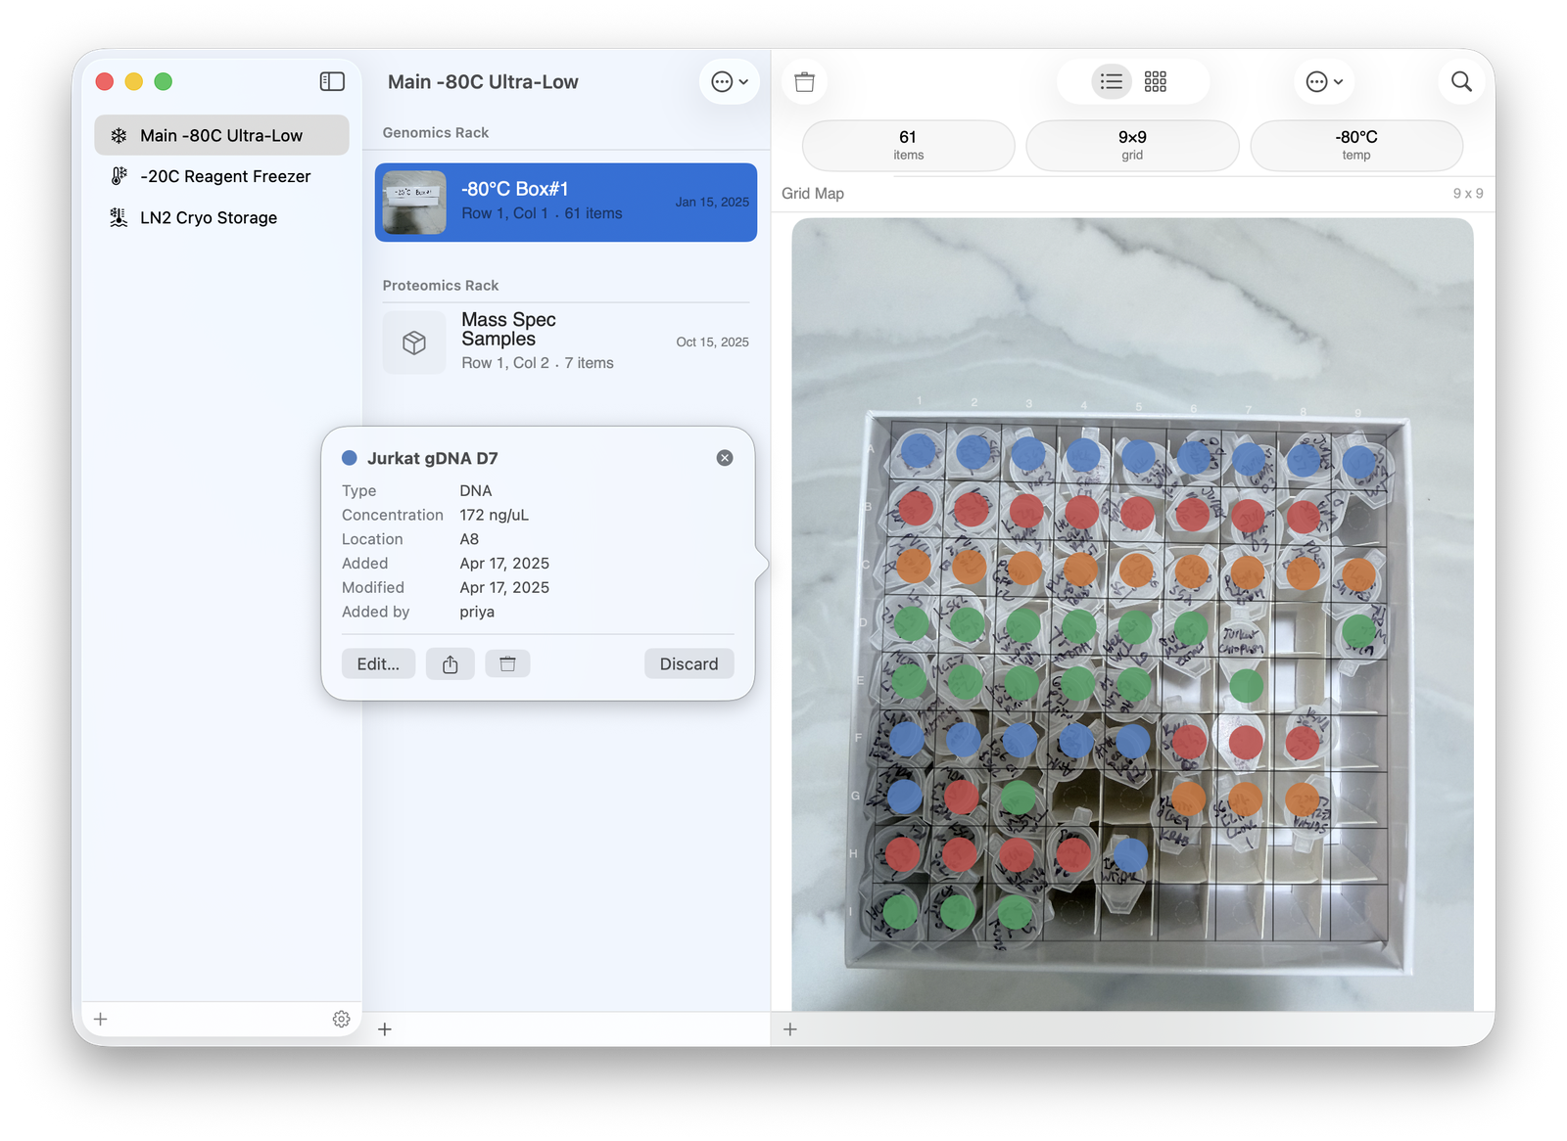Click the Discard button

[689, 663]
